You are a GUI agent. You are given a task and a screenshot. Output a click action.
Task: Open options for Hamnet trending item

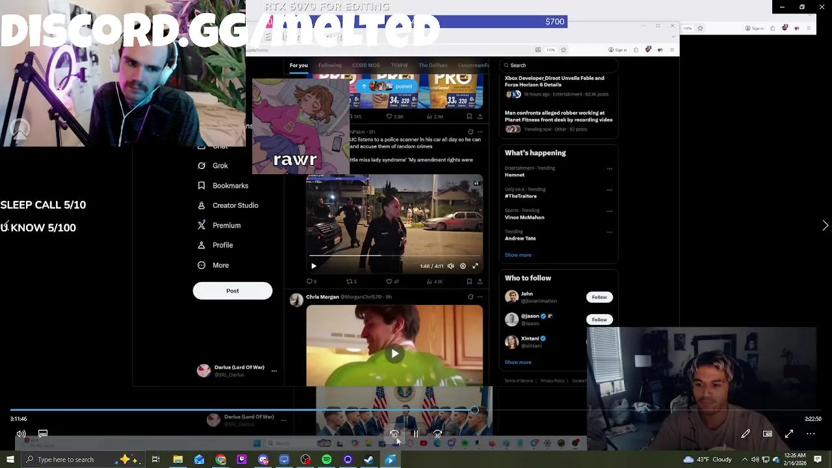[x=610, y=169]
